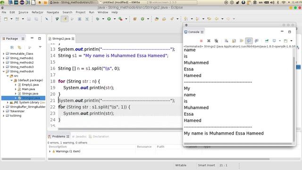302x170 pixels.
Task: Select Main.java in Package Explorer
Action: coord(28,89)
